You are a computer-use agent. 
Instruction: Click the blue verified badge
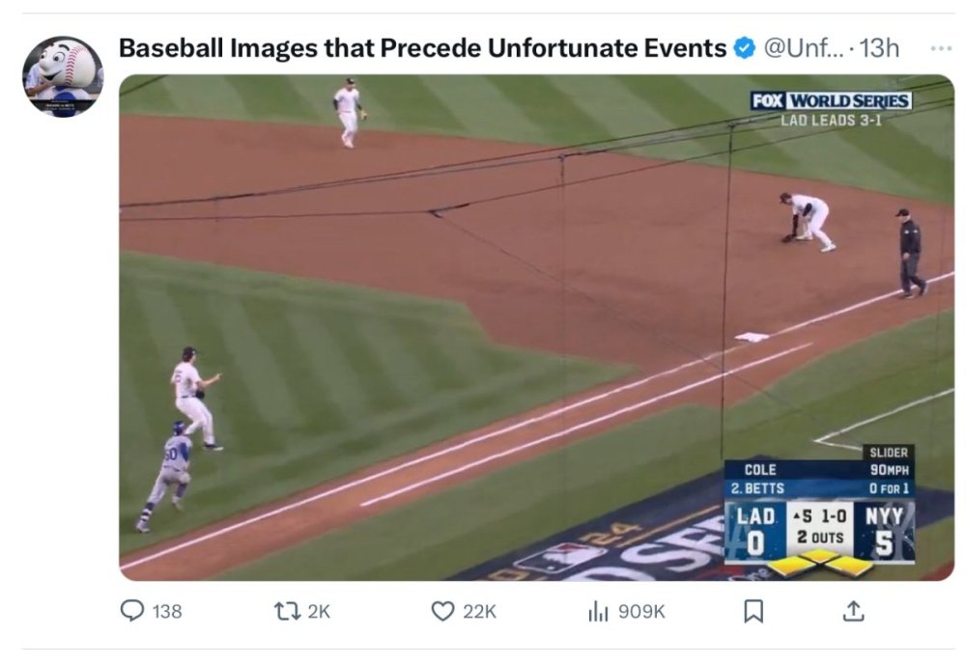pyautogui.click(x=744, y=48)
